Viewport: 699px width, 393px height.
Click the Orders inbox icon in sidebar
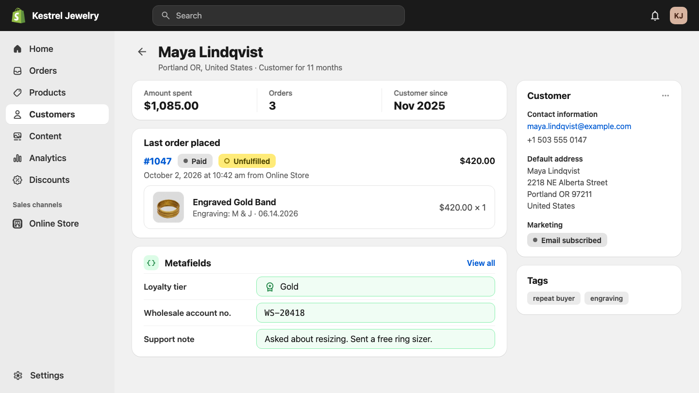[17, 71]
